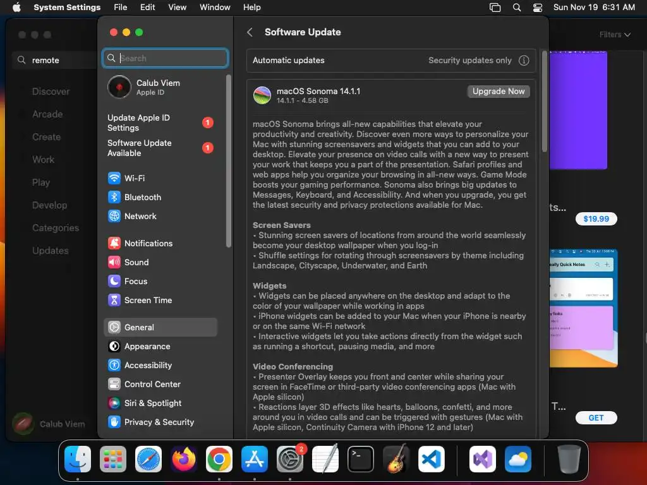
Task: Open Update Apple ID Settings
Action: [x=160, y=123]
